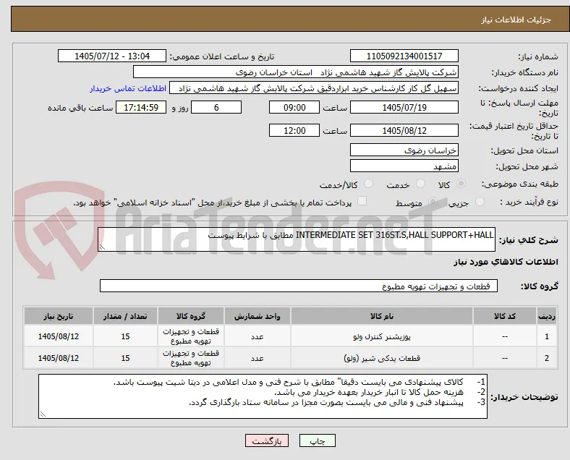Click the delivery province field خراسان رضوی
The width and height of the screenshot is (570, 460).
coord(404,150)
